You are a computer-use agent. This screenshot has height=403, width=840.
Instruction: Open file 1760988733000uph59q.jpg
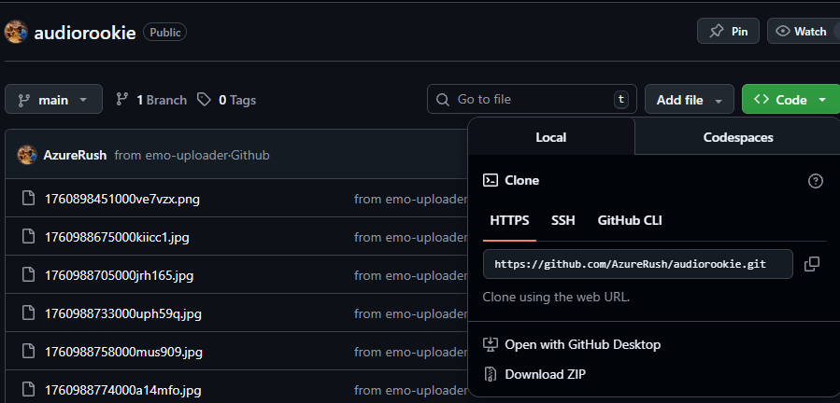pyautogui.click(x=122, y=313)
